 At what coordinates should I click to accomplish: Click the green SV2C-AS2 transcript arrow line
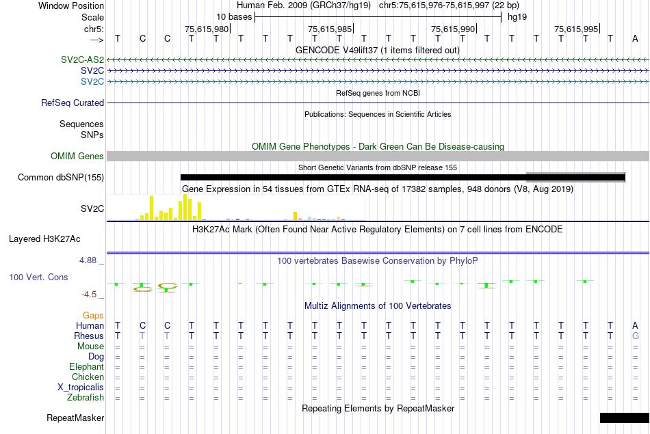pos(378,60)
